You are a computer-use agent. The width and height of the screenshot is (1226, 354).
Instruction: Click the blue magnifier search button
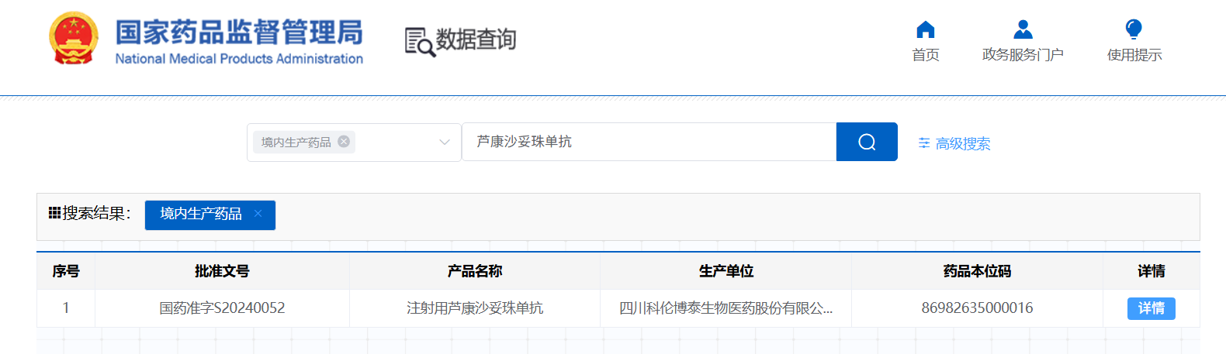point(867,142)
